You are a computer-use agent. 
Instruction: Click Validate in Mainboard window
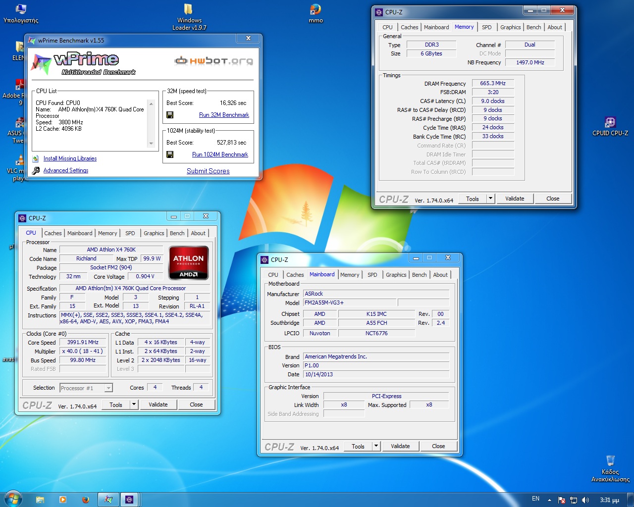click(x=400, y=446)
